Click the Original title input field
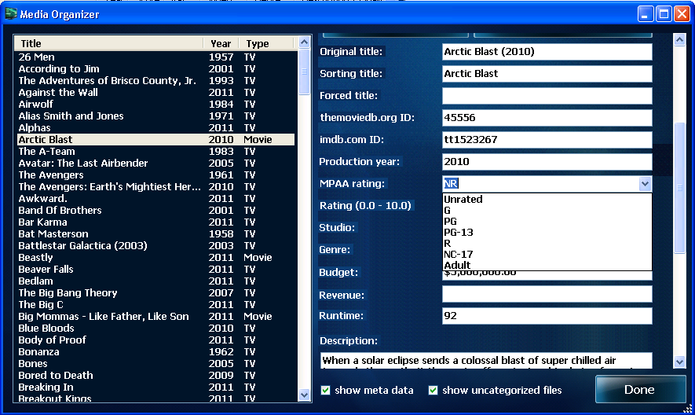The height and width of the screenshot is (415, 695). [547, 52]
